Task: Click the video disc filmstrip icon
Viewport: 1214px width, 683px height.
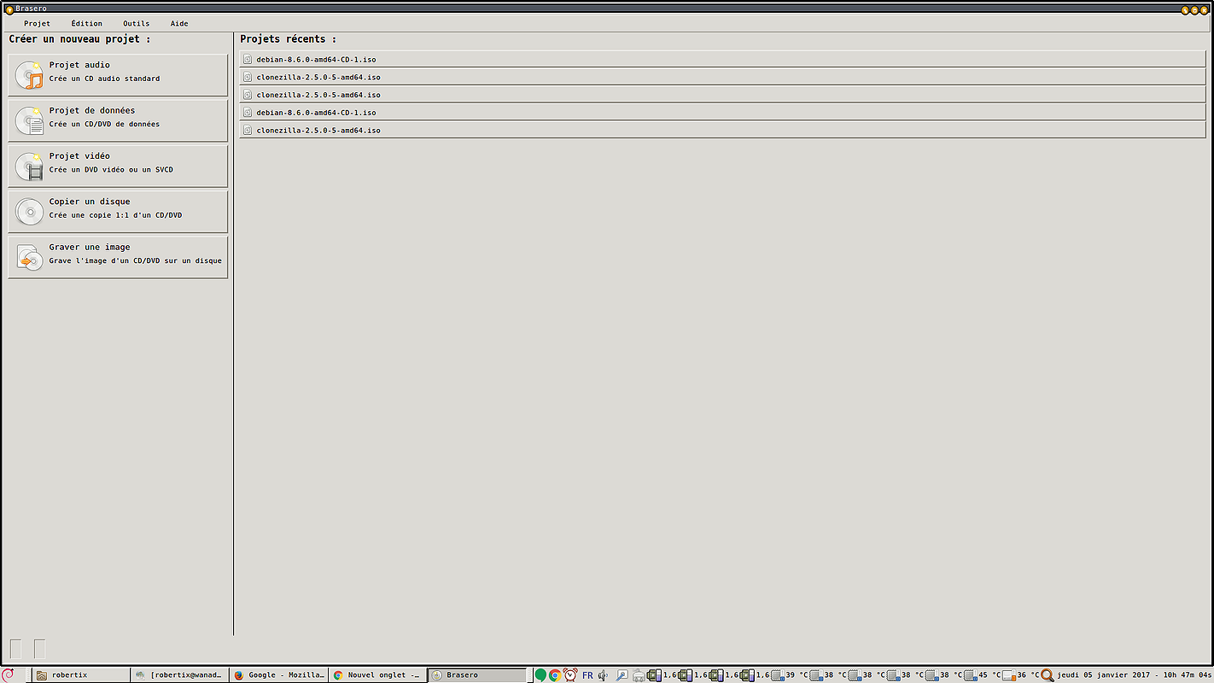Action: [x=29, y=166]
